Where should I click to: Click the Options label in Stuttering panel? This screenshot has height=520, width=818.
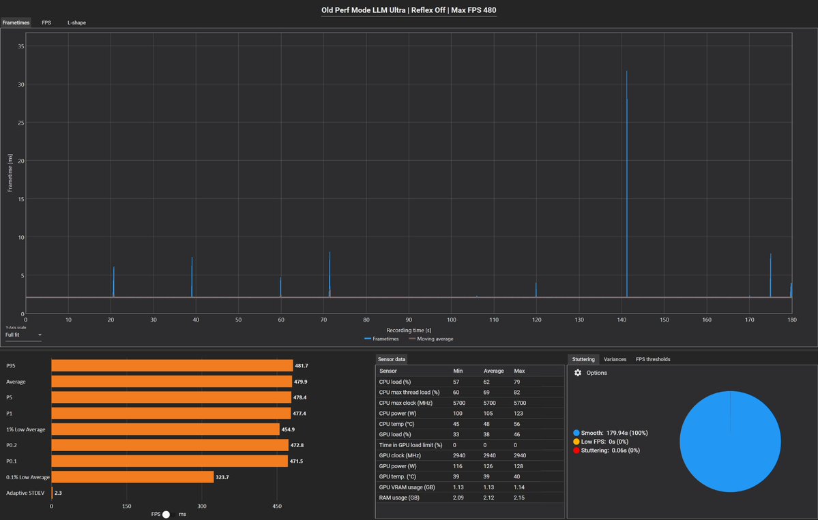pos(596,373)
